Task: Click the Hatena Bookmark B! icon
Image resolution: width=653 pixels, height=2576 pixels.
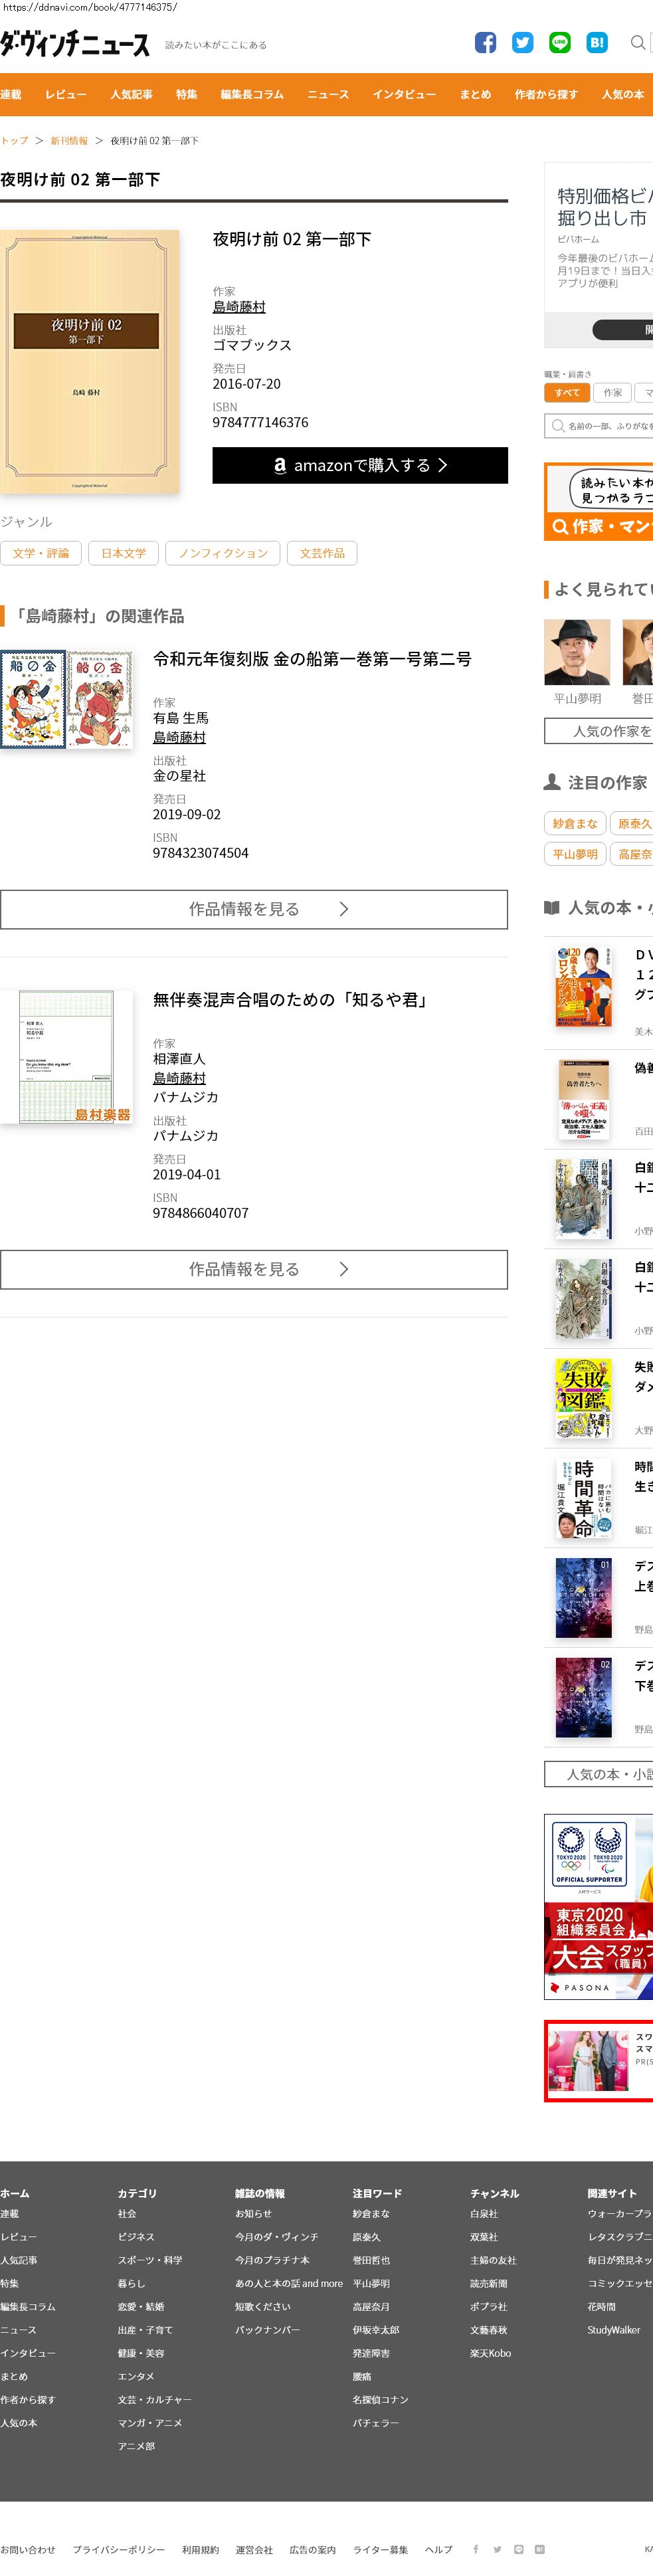Action: click(x=597, y=42)
